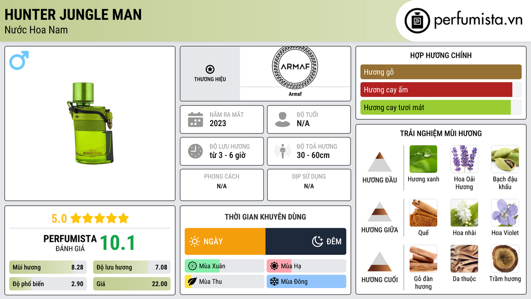531x299 pixels.
Task: Click the Hương Cuối pyramid icon
Action: click(380, 262)
